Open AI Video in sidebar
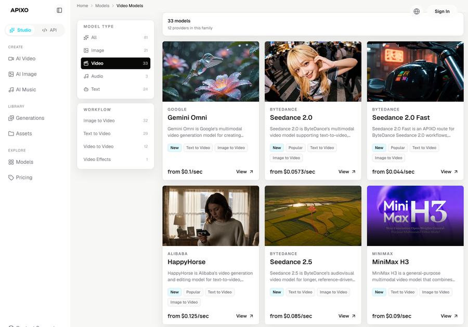 point(35,59)
